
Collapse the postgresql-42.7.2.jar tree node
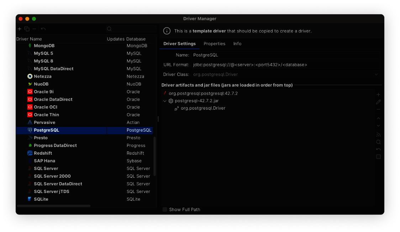pos(165,101)
